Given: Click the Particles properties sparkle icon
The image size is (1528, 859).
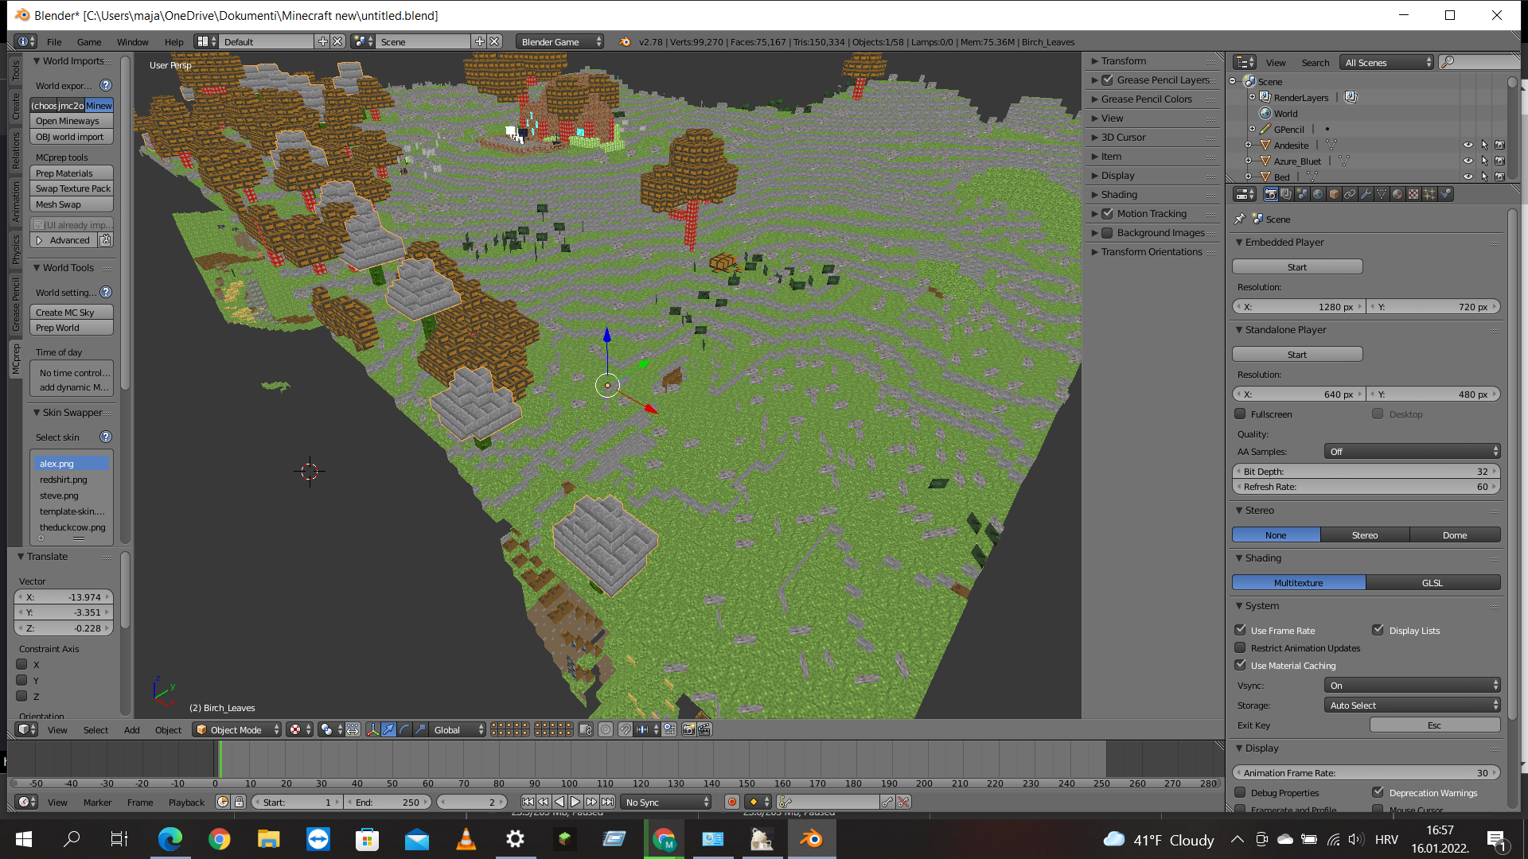Looking at the screenshot, I should (1429, 194).
